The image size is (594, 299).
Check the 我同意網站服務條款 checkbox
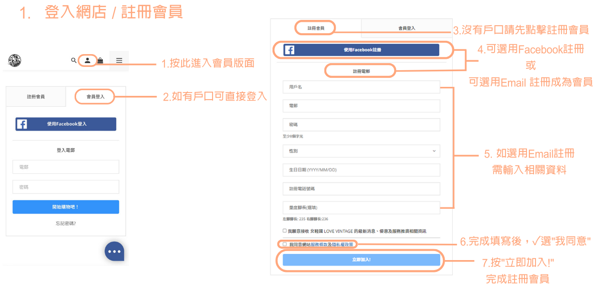click(285, 244)
